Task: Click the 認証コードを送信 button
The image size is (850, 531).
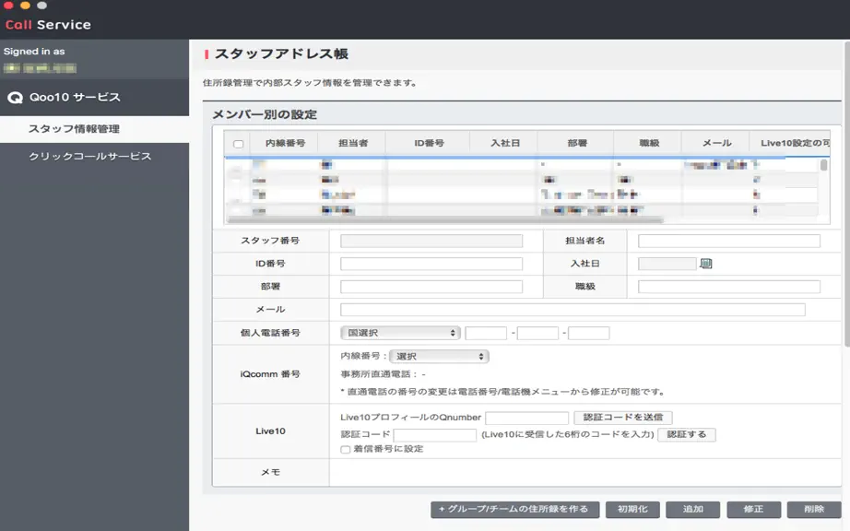Action: 623,418
